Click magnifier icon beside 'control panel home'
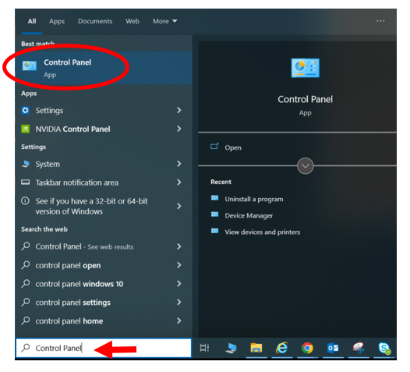This screenshot has height=372, width=410. coord(26,321)
